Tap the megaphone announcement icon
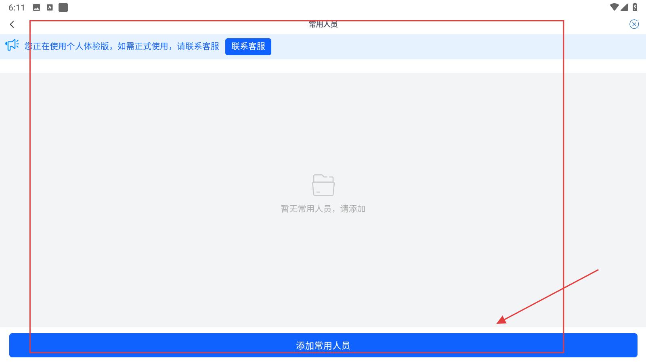 (x=12, y=45)
